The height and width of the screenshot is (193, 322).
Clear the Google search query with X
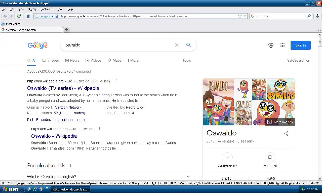[x=177, y=45]
